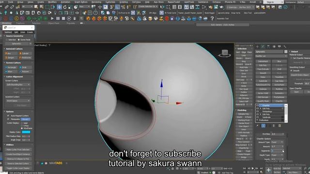
Task: Open the Modifier List dropdown
Action: pos(271,56)
